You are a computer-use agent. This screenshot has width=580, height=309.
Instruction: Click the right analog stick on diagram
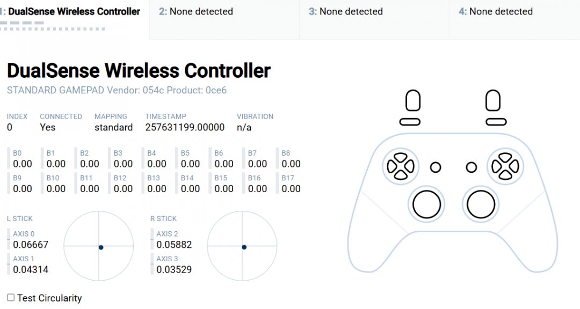(481, 204)
